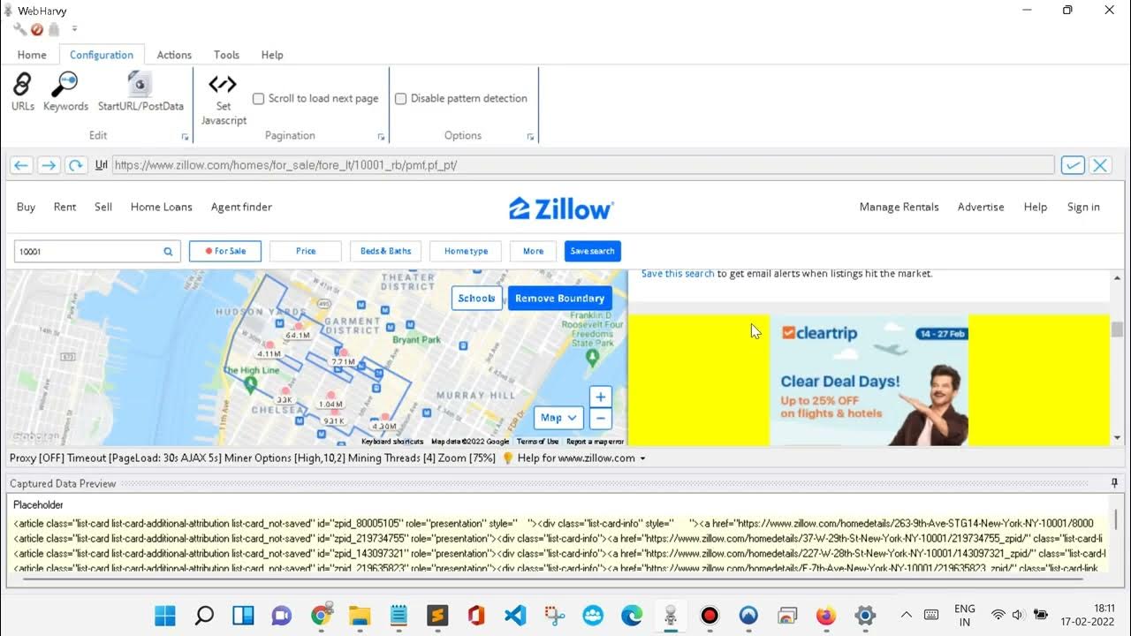This screenshot has width=1131, height=636.
Task: Switch to the Home ribbon tab
Action: point(32,55)
